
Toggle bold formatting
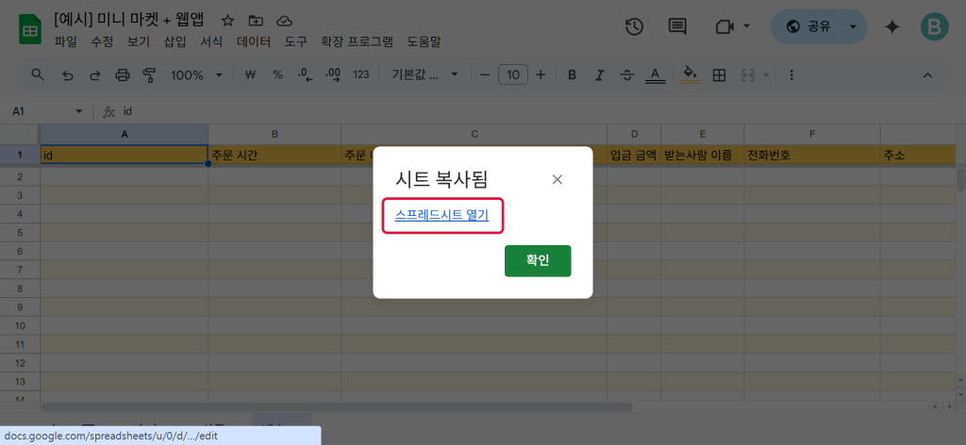point(572,74)
